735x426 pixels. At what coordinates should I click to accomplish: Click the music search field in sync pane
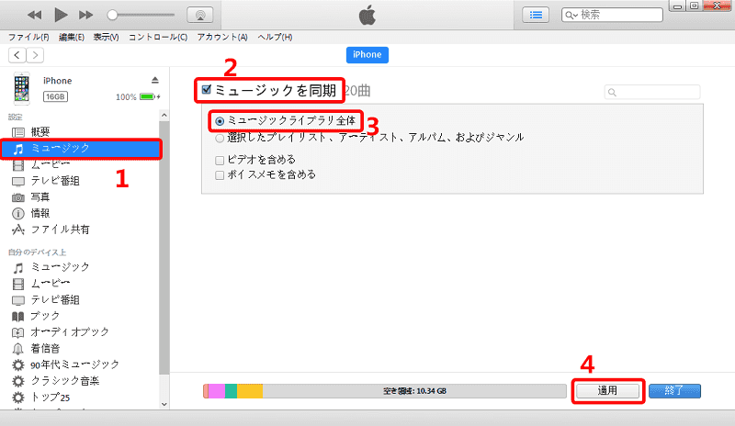[652, 93]
